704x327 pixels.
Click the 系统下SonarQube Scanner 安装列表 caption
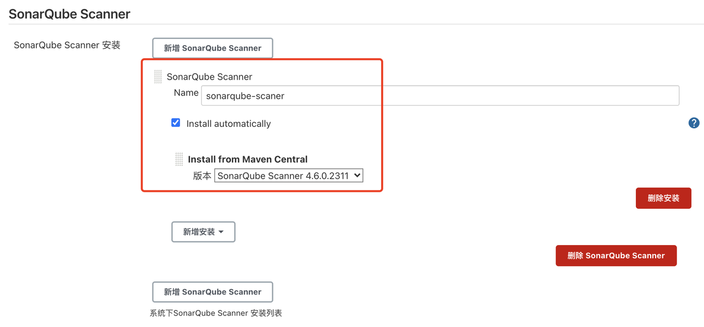coord(216,313)
